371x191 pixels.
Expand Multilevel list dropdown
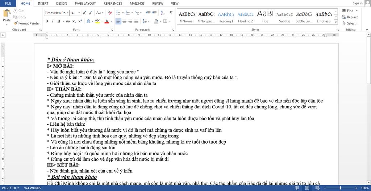point(141,13)
